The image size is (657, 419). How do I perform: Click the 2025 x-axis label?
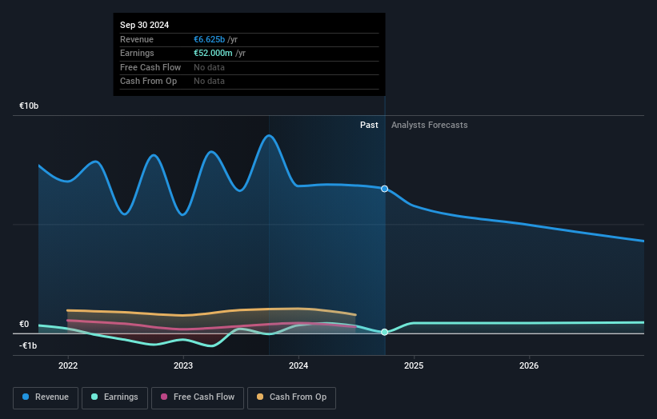(x=414, y=365)
